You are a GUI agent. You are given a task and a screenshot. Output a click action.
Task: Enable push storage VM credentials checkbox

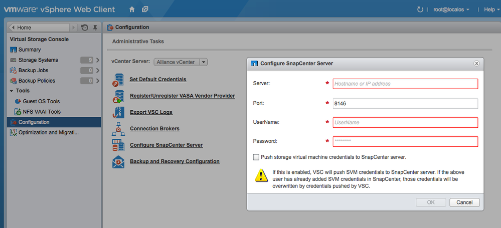tap(256, 157)
